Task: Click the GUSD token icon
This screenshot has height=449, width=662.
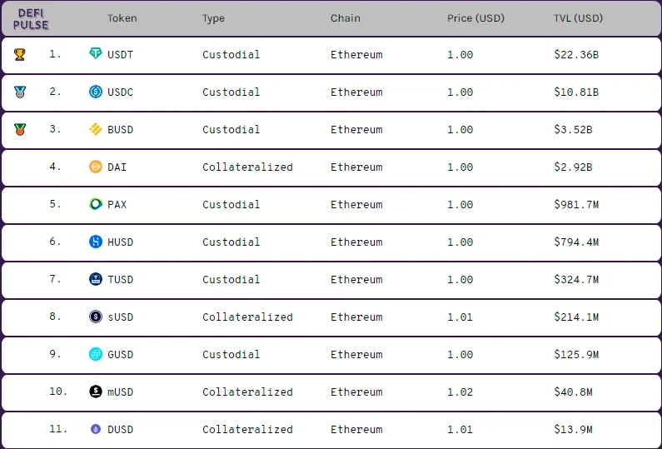Action: click(96, 354)
